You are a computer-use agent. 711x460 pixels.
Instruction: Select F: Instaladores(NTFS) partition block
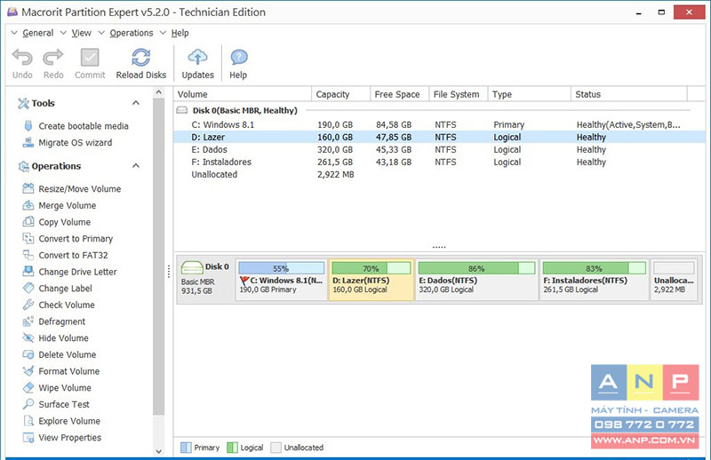[594, 280]
